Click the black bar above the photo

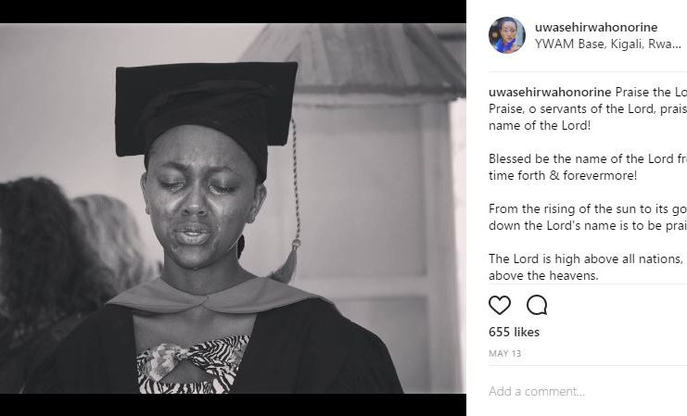click(x=232, y=11)
